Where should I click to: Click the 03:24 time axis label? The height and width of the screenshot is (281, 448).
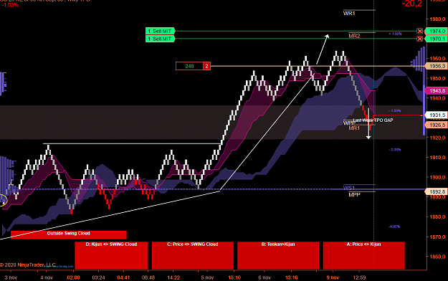point(98,277)
